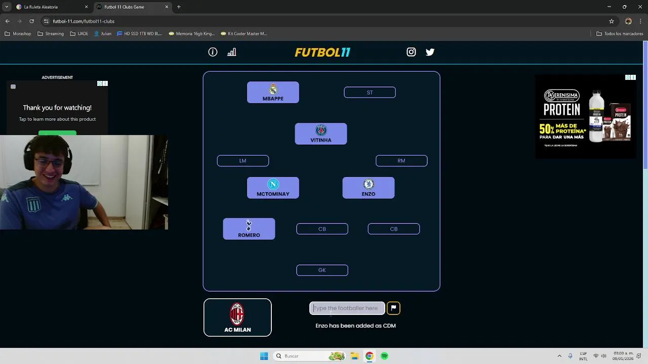Click the taskbar Buscar search box
648x364 pixels.
[x=310, y=356]
